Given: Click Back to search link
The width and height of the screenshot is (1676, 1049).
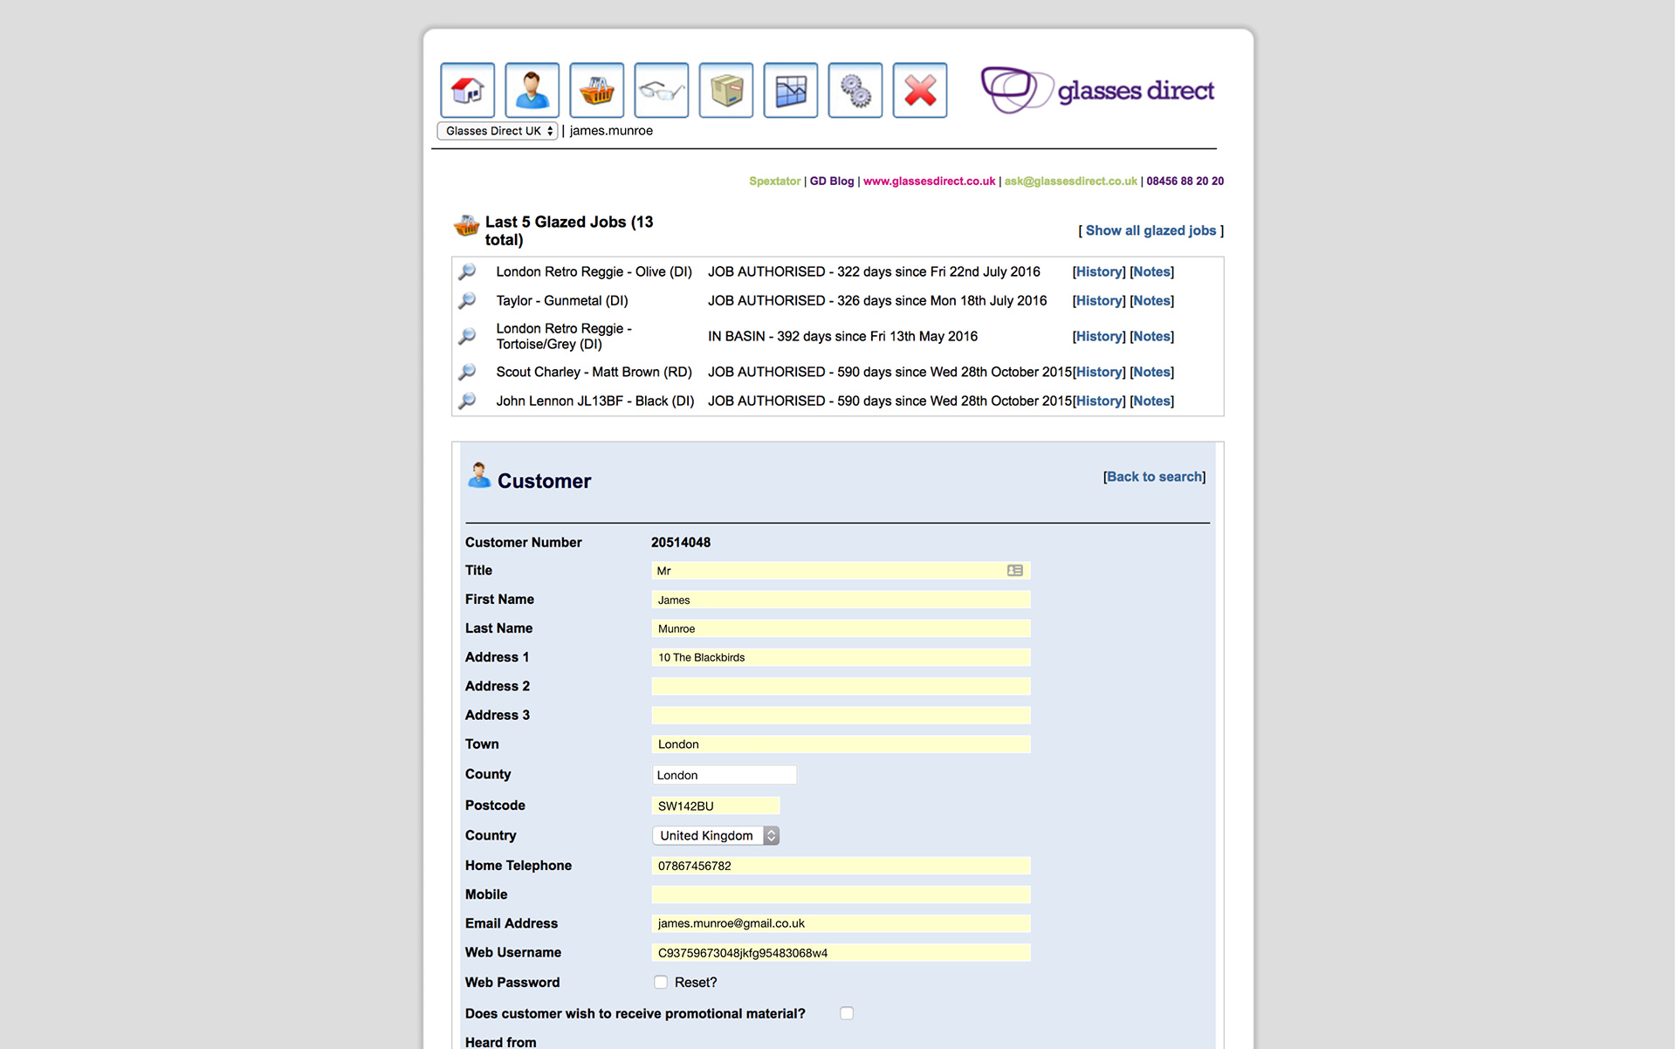Looking at the screenshot, I should pyautogui.click(x=1154, y=477).
